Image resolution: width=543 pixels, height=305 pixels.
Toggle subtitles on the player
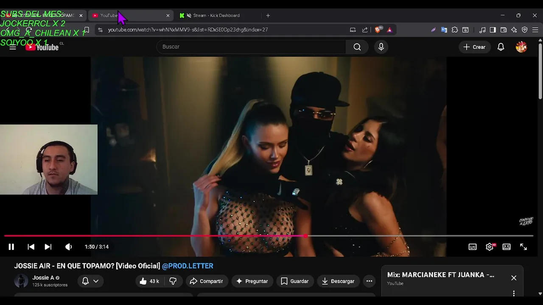(473, 247)
